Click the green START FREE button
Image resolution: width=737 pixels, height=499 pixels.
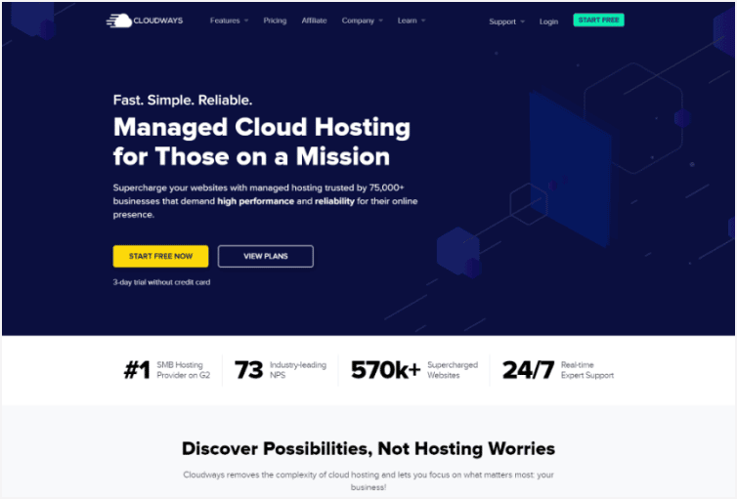pos(598,21)
